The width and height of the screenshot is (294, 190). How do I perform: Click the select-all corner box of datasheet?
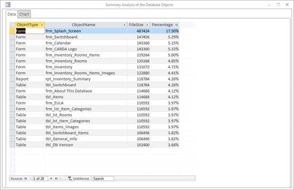pyautogui.click(x=12, y=24)
